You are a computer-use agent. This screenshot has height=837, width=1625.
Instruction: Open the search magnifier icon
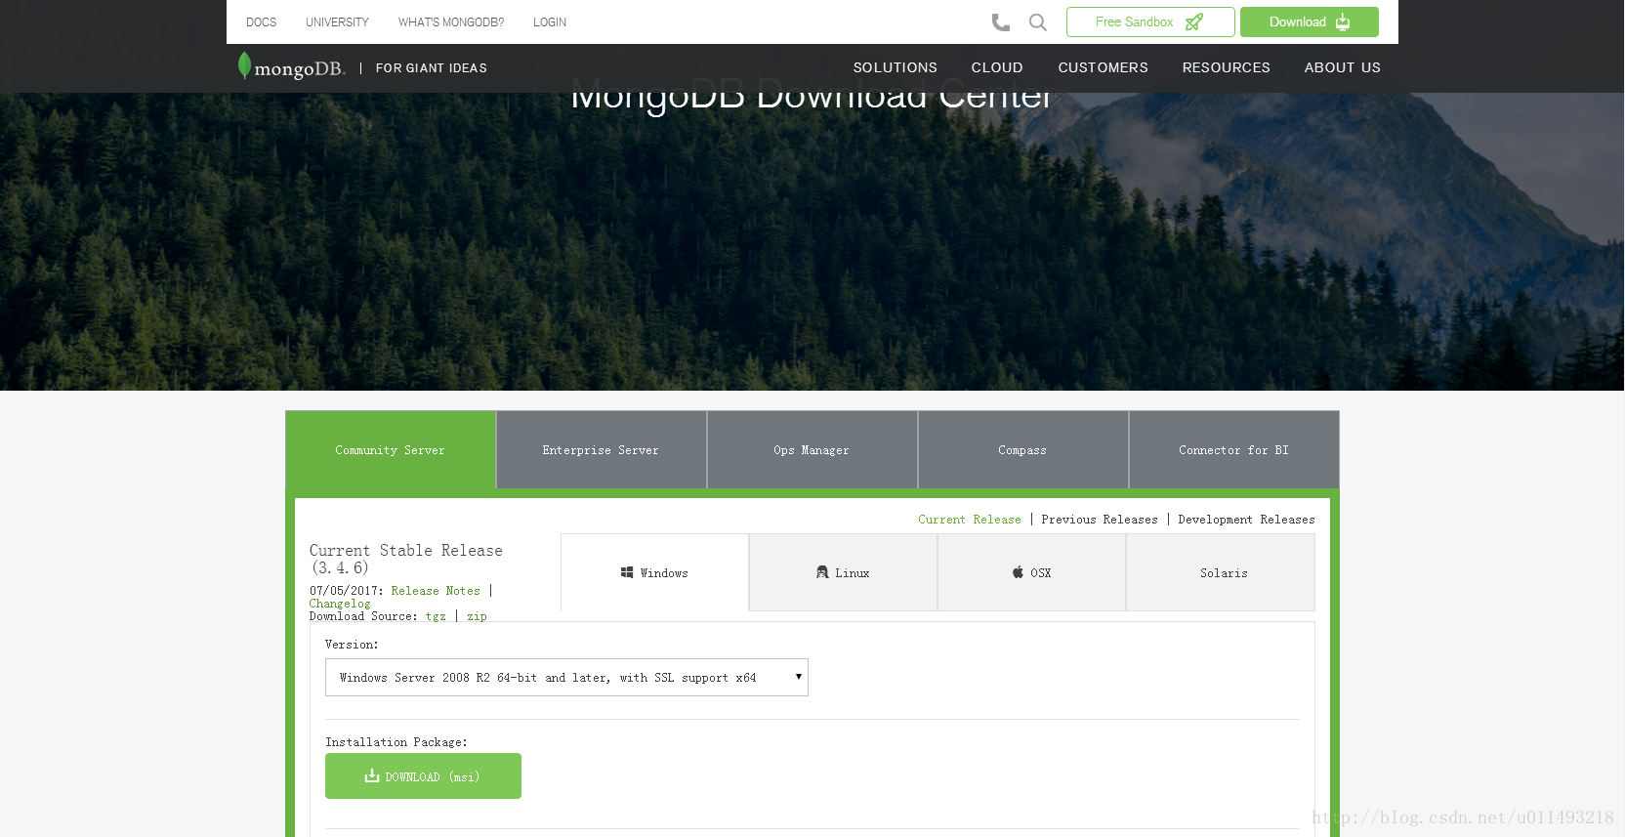1038,22
